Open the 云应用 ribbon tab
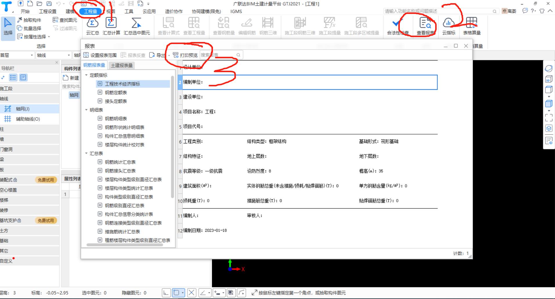 [149, 11]
